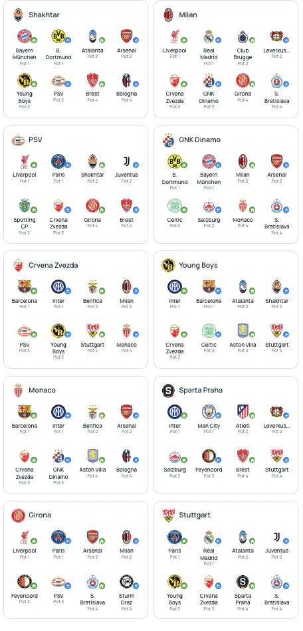Select the Stuttgart card heading text
Viewport: 303px width, 631px height.
click(195, 515)
